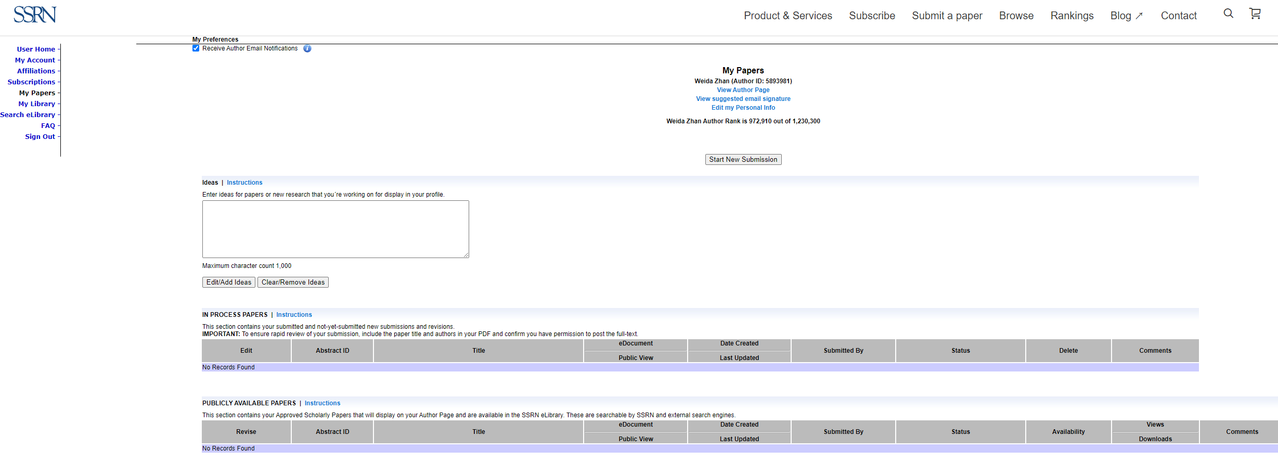Click the email notifications info icon

307,48
